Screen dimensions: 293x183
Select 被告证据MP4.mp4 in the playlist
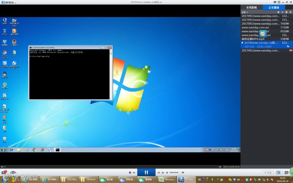[267, 39]
